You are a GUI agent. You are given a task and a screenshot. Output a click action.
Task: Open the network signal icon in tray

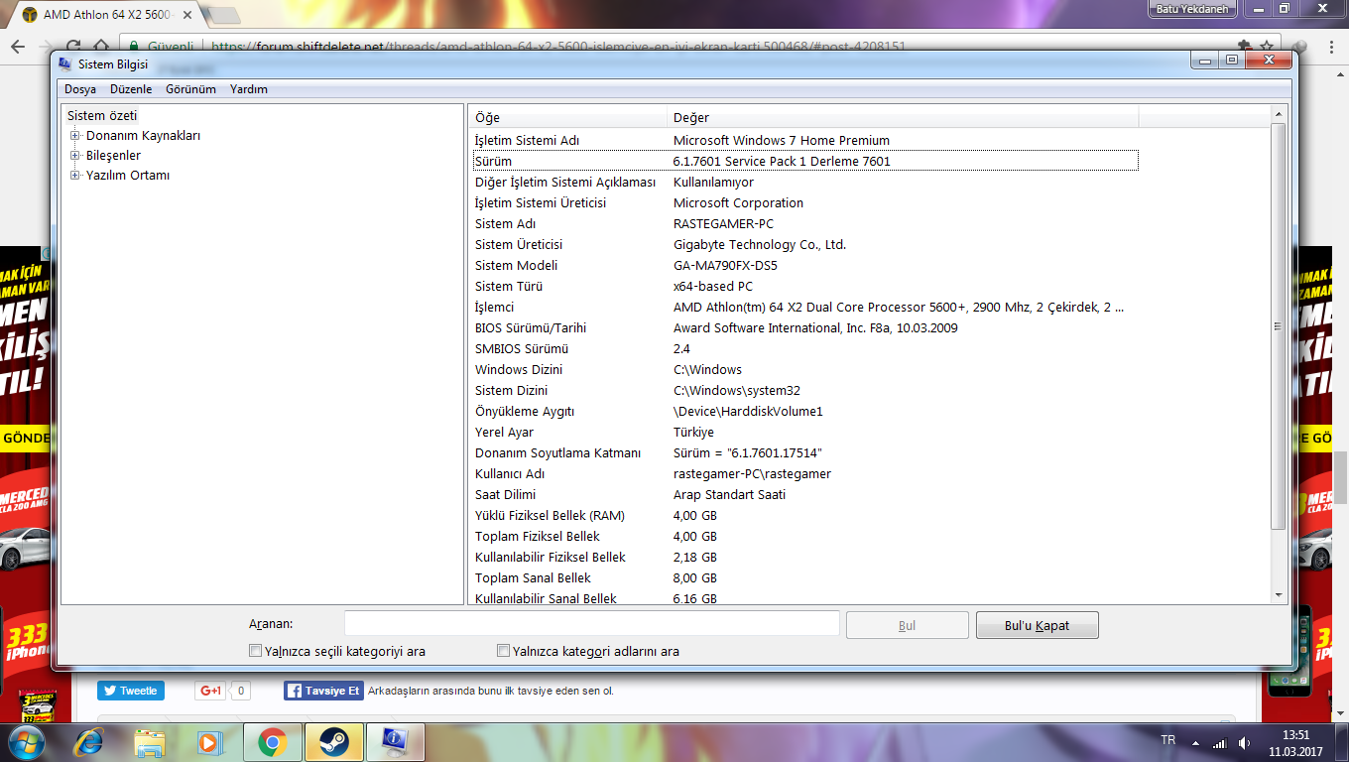click(1219, 742)
